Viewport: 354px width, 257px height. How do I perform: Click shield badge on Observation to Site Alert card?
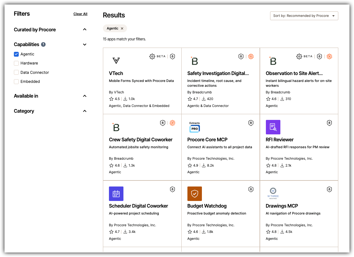[x=319, y=56]
